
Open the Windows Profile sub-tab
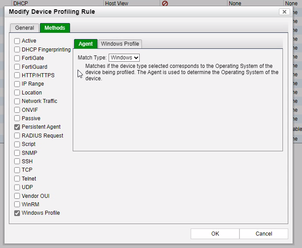coord(120,43)
